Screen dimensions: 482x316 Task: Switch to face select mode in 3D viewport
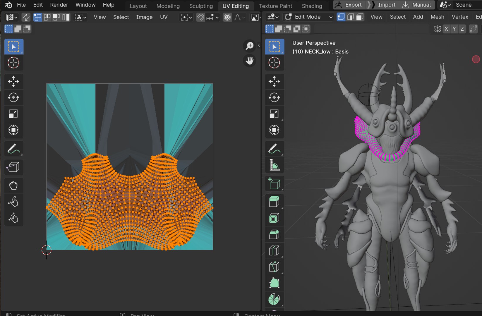coord(360,17)
